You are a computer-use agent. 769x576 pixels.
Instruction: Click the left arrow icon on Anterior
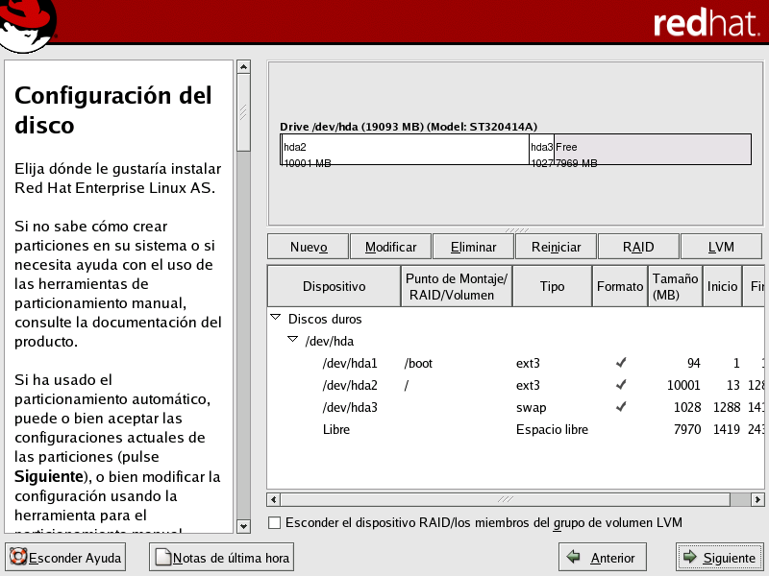pos(574,558)
